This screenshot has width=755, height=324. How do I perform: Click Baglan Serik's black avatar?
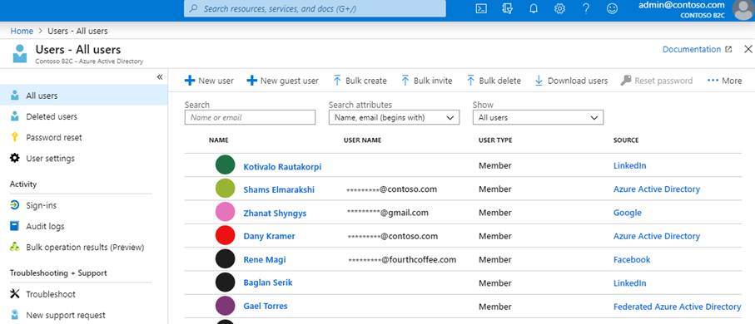point(225,282)
